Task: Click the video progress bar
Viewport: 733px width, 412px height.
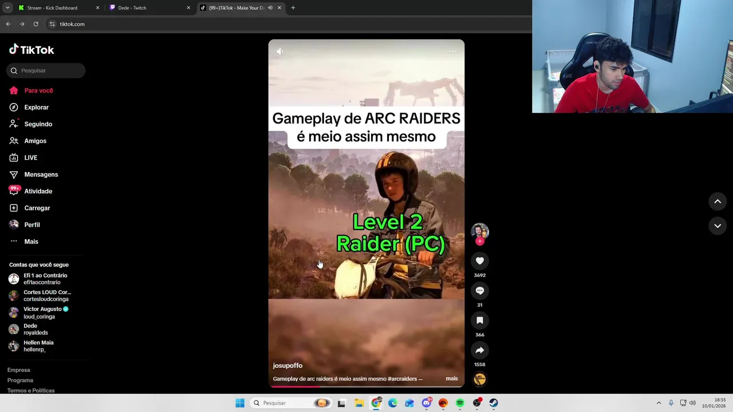Action: (366, 386)
